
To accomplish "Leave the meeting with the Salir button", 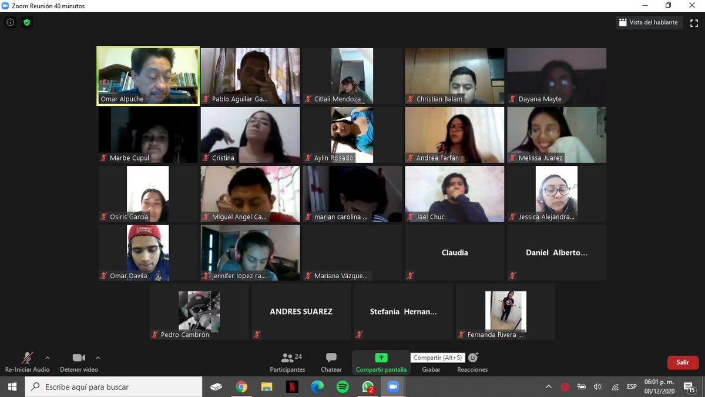I will [682, 362].
